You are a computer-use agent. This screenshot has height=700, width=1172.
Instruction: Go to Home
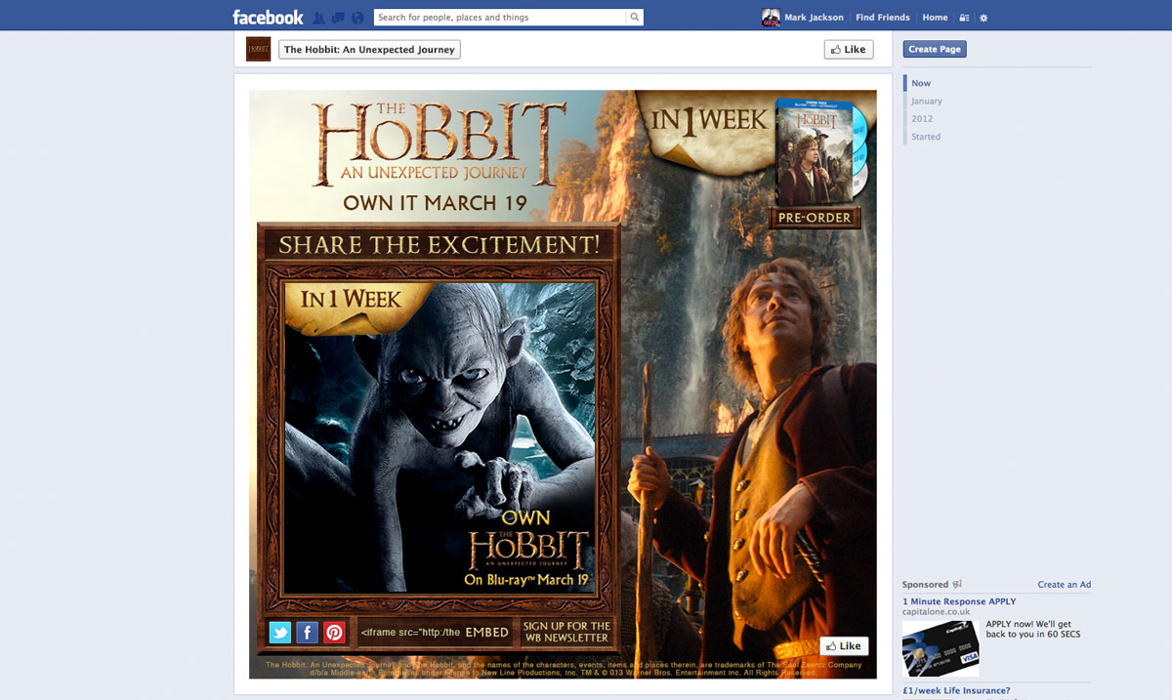pyautogui.click(x=935, y=18)
